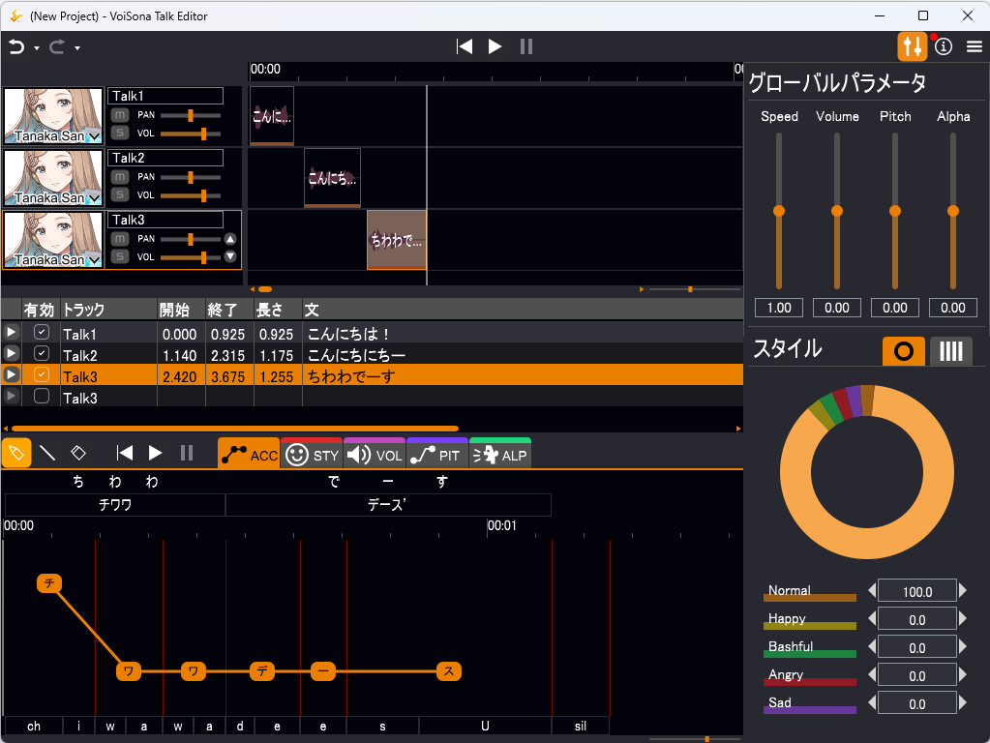This screenshot has height=743, width=990.
Task: Adjust the Talk1 PAN slider
Action: click(x=190, y=115)
